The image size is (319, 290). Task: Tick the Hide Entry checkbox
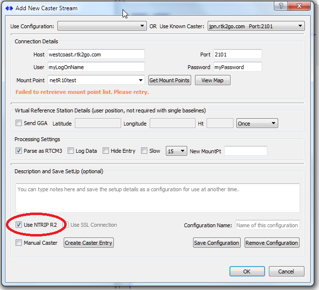106,151
